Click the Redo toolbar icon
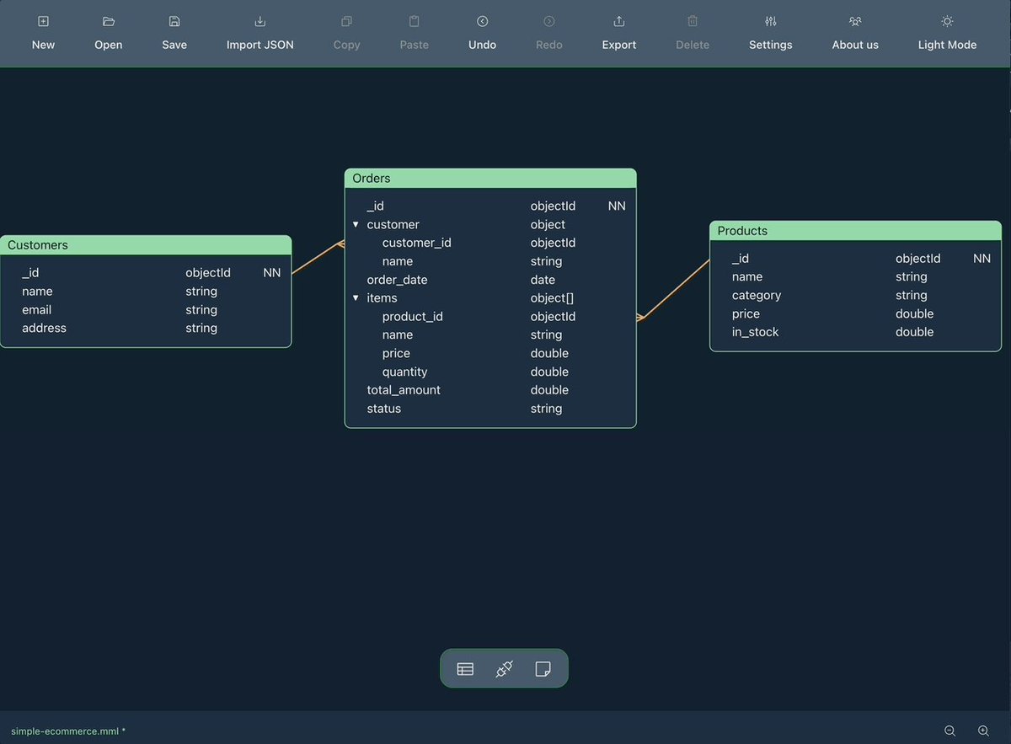The image size is (1011, 744). tap(548, 21)
